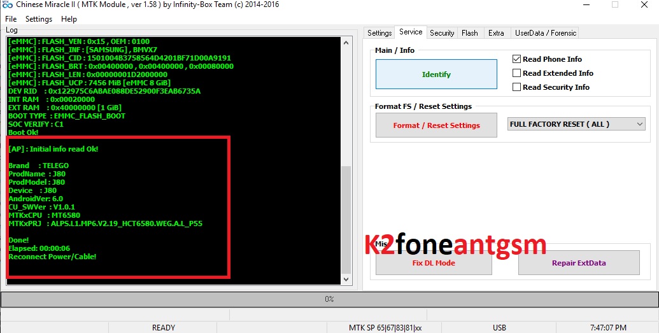
Task: Click the READY status bar entry
Action: (x=163, y=327)
